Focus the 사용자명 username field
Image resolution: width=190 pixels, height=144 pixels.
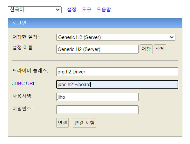click(97, 97)
